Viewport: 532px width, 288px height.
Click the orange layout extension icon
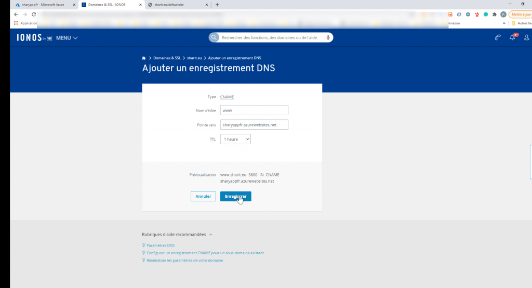click(450, 14)
